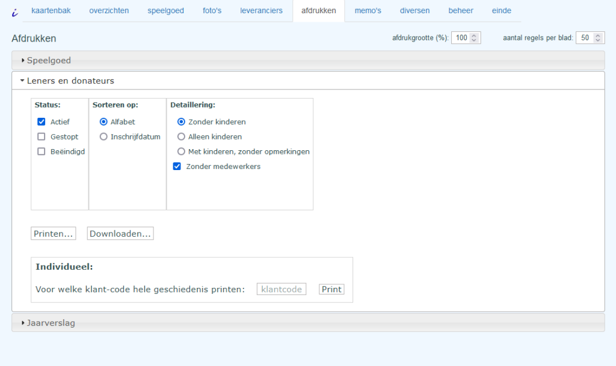Choose the Alleen kinderen radio option
Screen dimensions: 616x366
click(181, 136)
